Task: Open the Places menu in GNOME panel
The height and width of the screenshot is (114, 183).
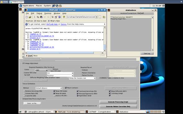Action: [39, 6]
